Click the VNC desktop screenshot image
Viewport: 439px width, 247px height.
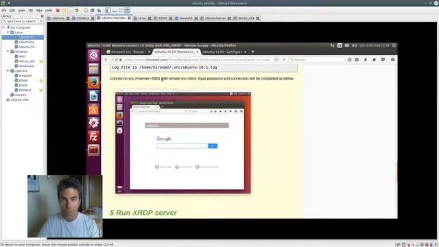tap(183, 142)
